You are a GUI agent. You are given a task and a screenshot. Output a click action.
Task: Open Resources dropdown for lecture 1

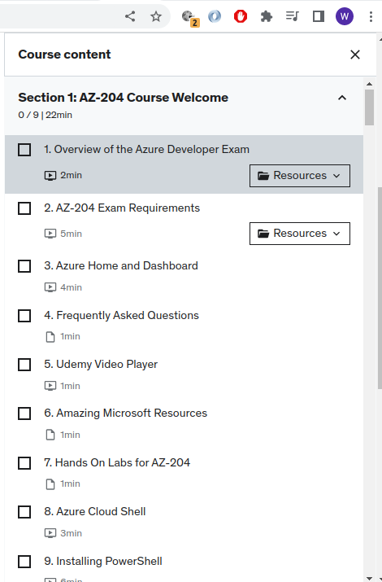(300, 176)
